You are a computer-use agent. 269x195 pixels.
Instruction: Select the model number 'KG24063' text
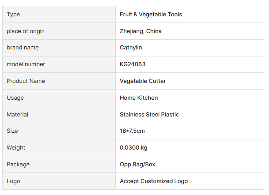133,64
